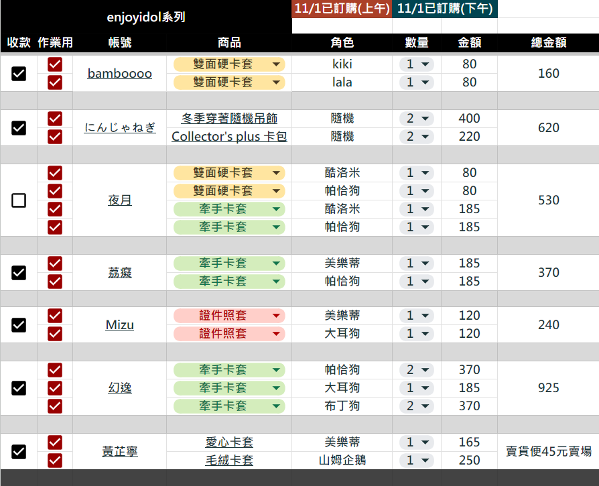
Task: Open the 荔癡 account link
Action: 119,273
